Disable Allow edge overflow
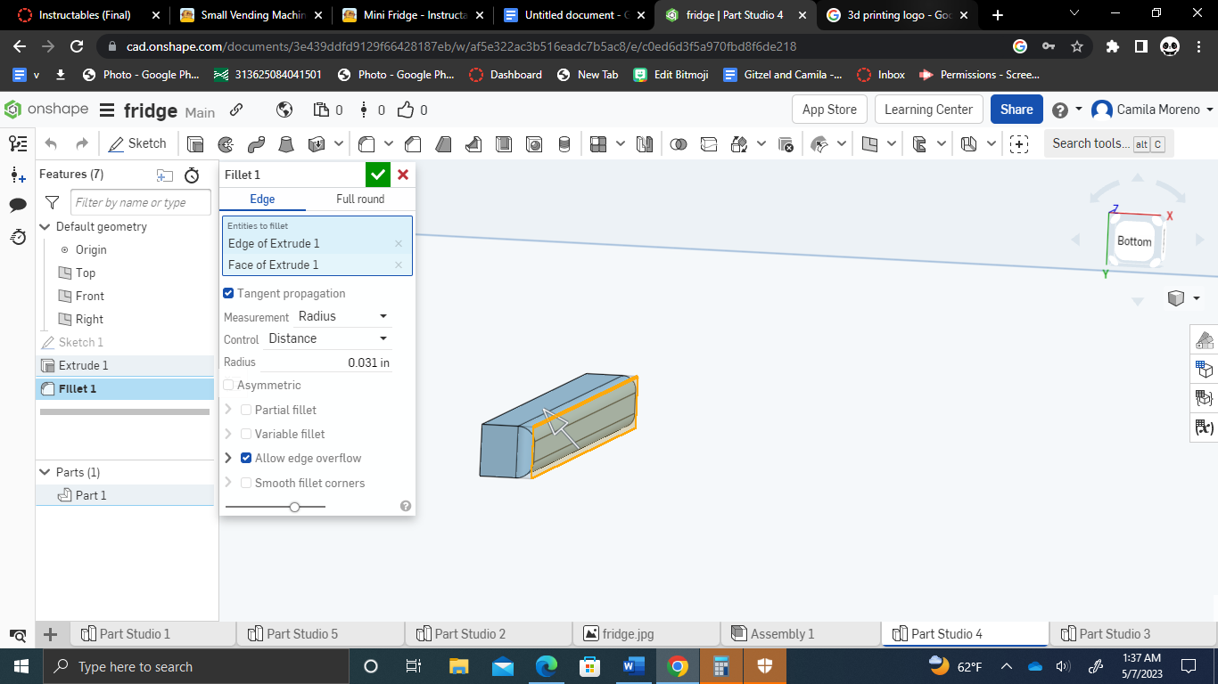The width and height of the screenshot is (1218, 684). point(246,458)
